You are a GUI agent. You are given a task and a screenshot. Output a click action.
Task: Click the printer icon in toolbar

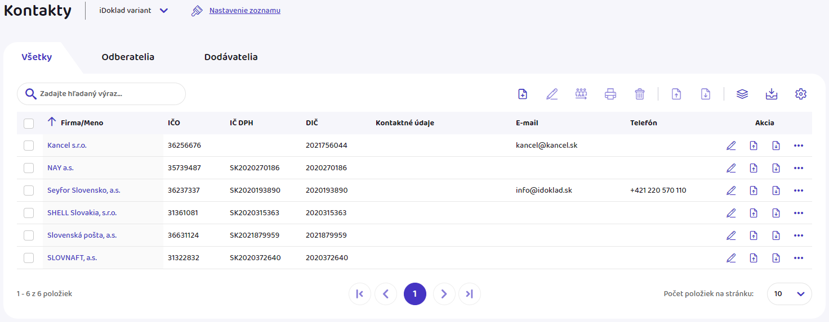pos(610,94)
